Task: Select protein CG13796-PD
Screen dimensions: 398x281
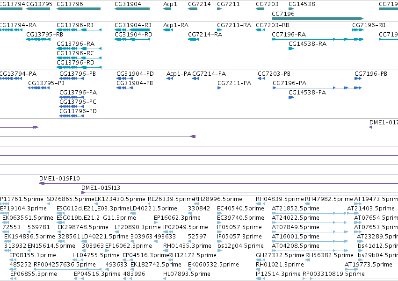Action: (x=72, y=116)
